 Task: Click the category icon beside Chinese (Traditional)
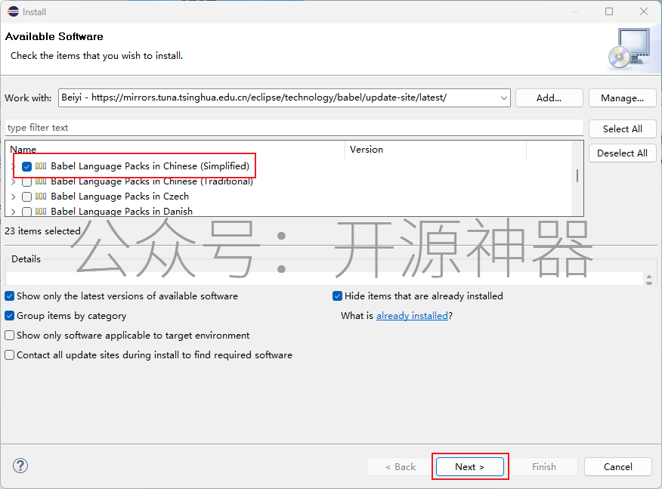41,182
